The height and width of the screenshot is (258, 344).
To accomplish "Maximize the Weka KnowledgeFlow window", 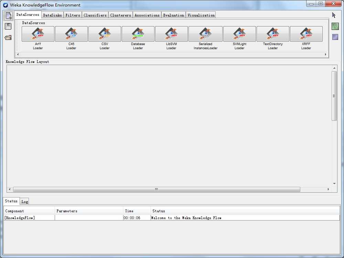I will point(321,4).
